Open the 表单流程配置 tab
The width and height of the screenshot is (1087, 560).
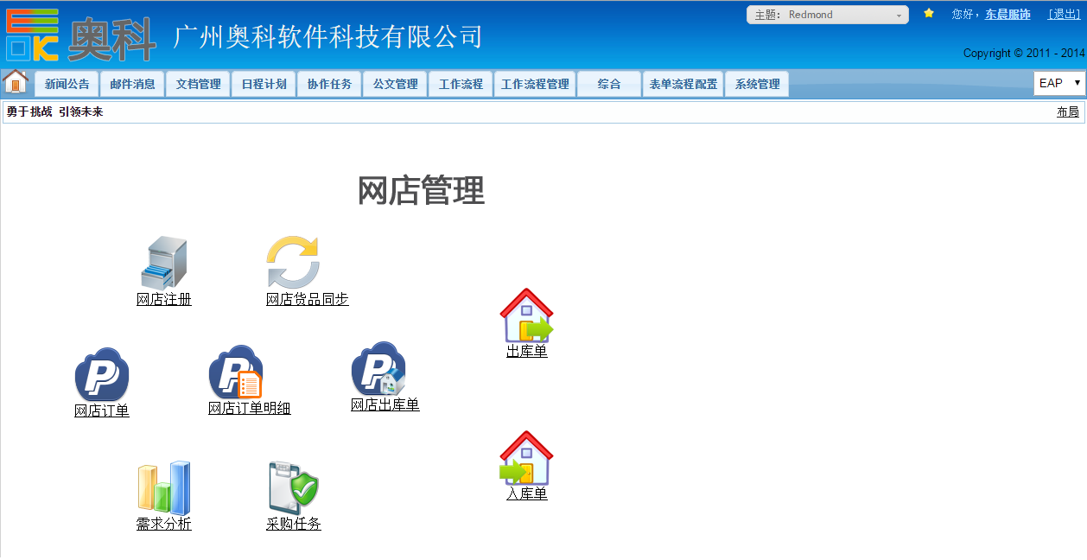(683, 84)
